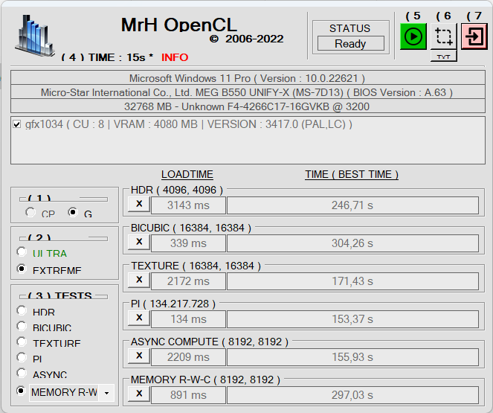Viewport: 493px width, 413px height.
Task: Start the benchmark with the green play button
Action: pos(413,36)
